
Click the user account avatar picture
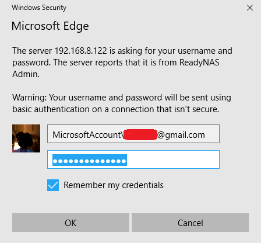(x=26, y=138)
